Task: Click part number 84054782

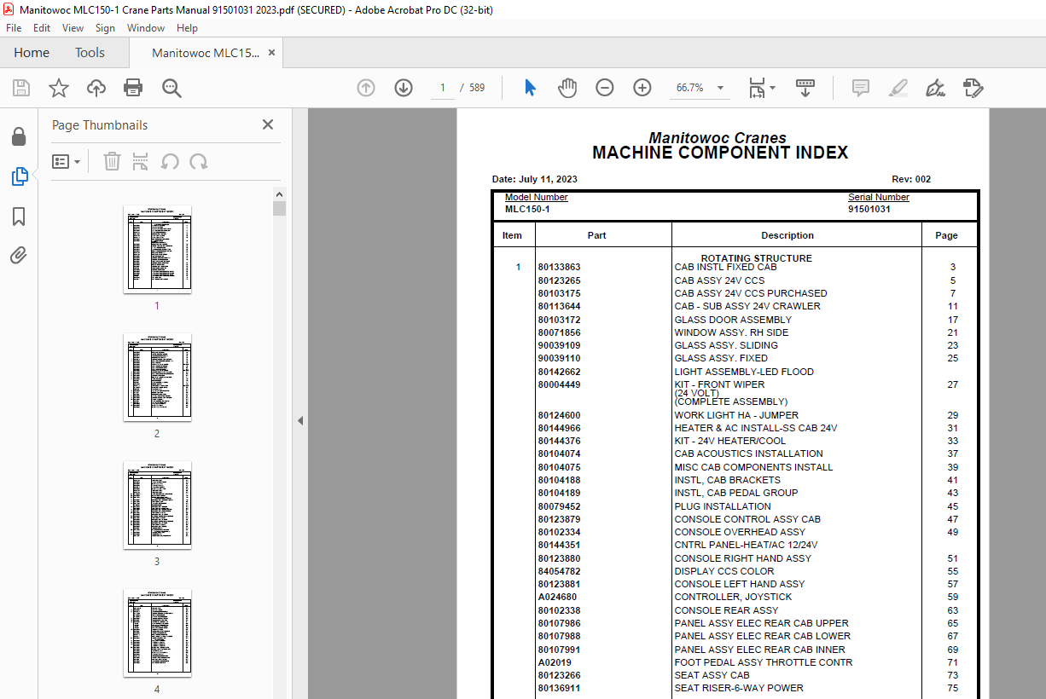Action: [x=559, y=571]
